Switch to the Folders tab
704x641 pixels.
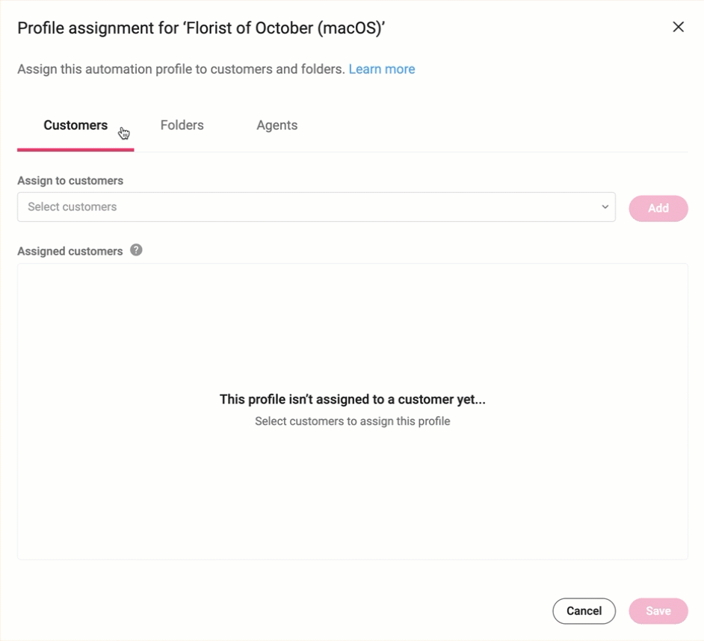click(182, 125)
